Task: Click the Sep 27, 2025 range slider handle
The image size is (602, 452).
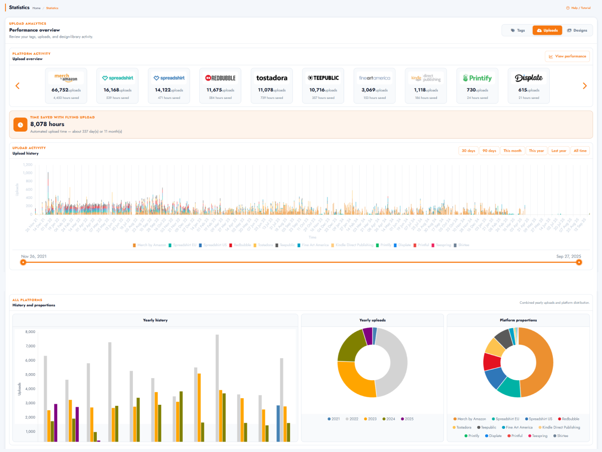Action: (579, 262)
